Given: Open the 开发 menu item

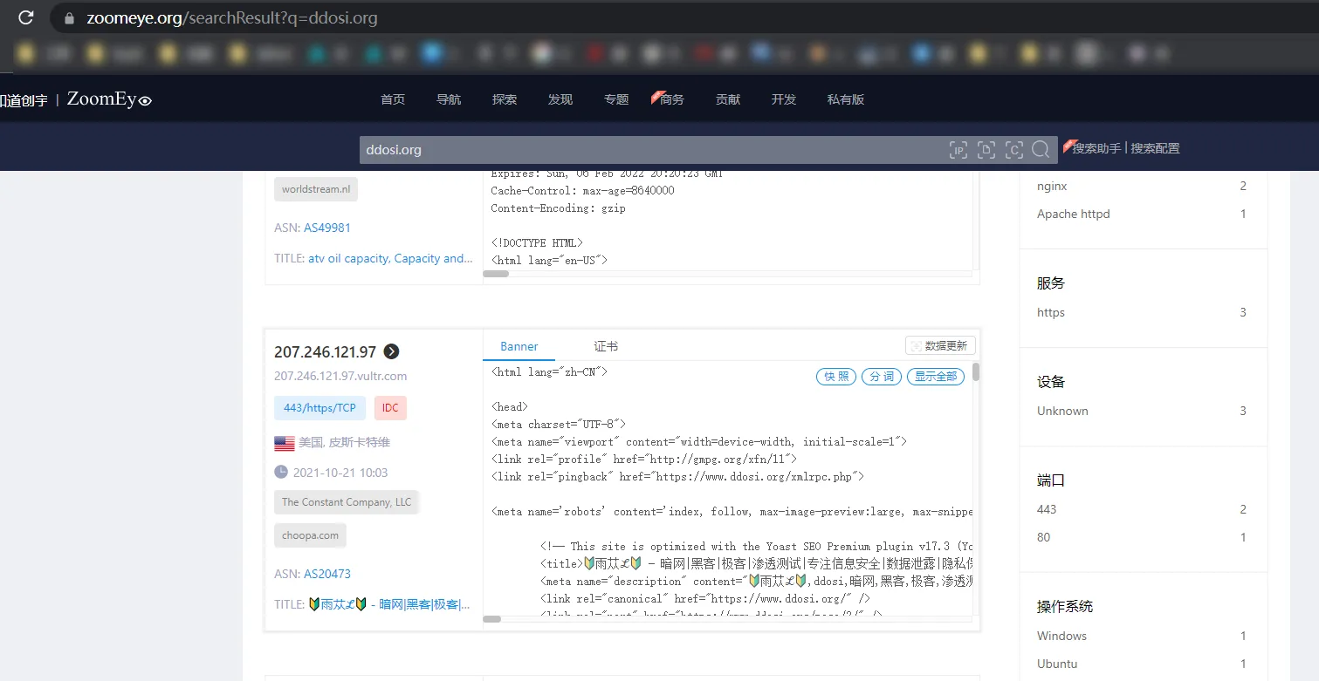Looking at the screenshot, I should (x=784, y=99).
